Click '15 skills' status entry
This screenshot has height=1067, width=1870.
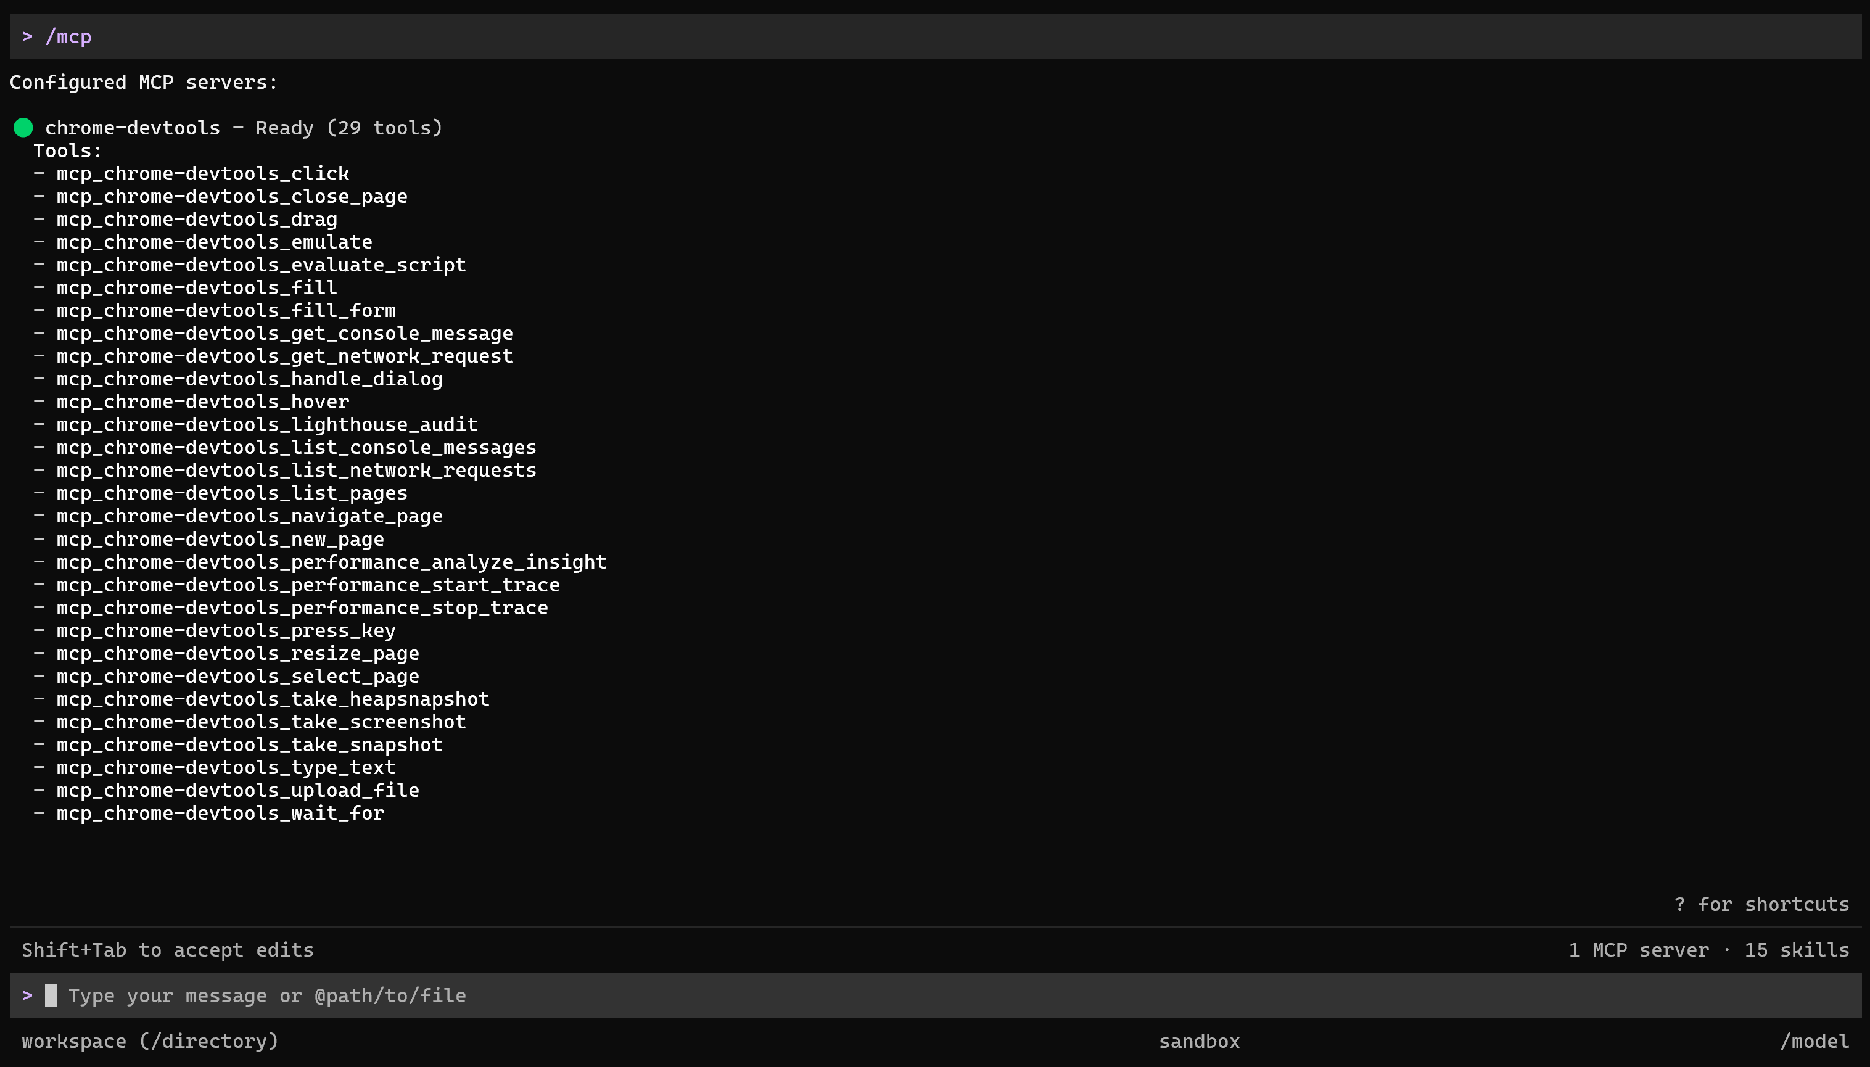pos(1797,950)
